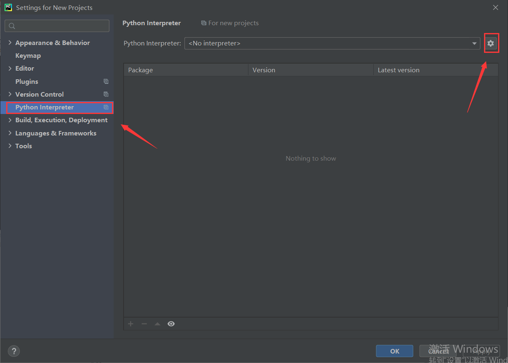Screen dimensions: 508x363
Task: Open the interpreter gear settings menu
Action: 491,43
